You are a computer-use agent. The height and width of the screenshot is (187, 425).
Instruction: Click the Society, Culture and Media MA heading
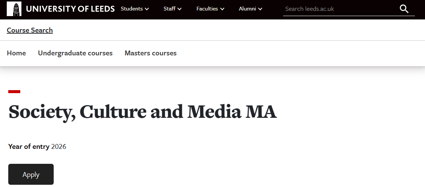(142, 111)
